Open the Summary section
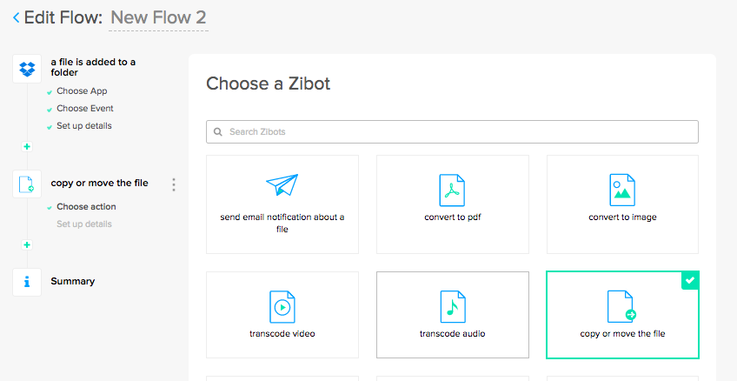The image size is (737, 381). pyautogui.click(x=73, y=282)
